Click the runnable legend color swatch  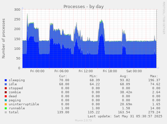[x=6, y=108]
